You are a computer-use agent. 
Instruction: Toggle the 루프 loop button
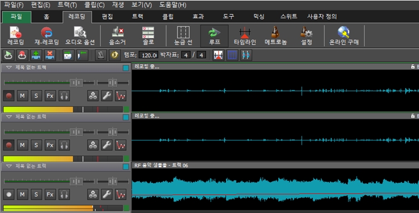(x=214, y=35)
